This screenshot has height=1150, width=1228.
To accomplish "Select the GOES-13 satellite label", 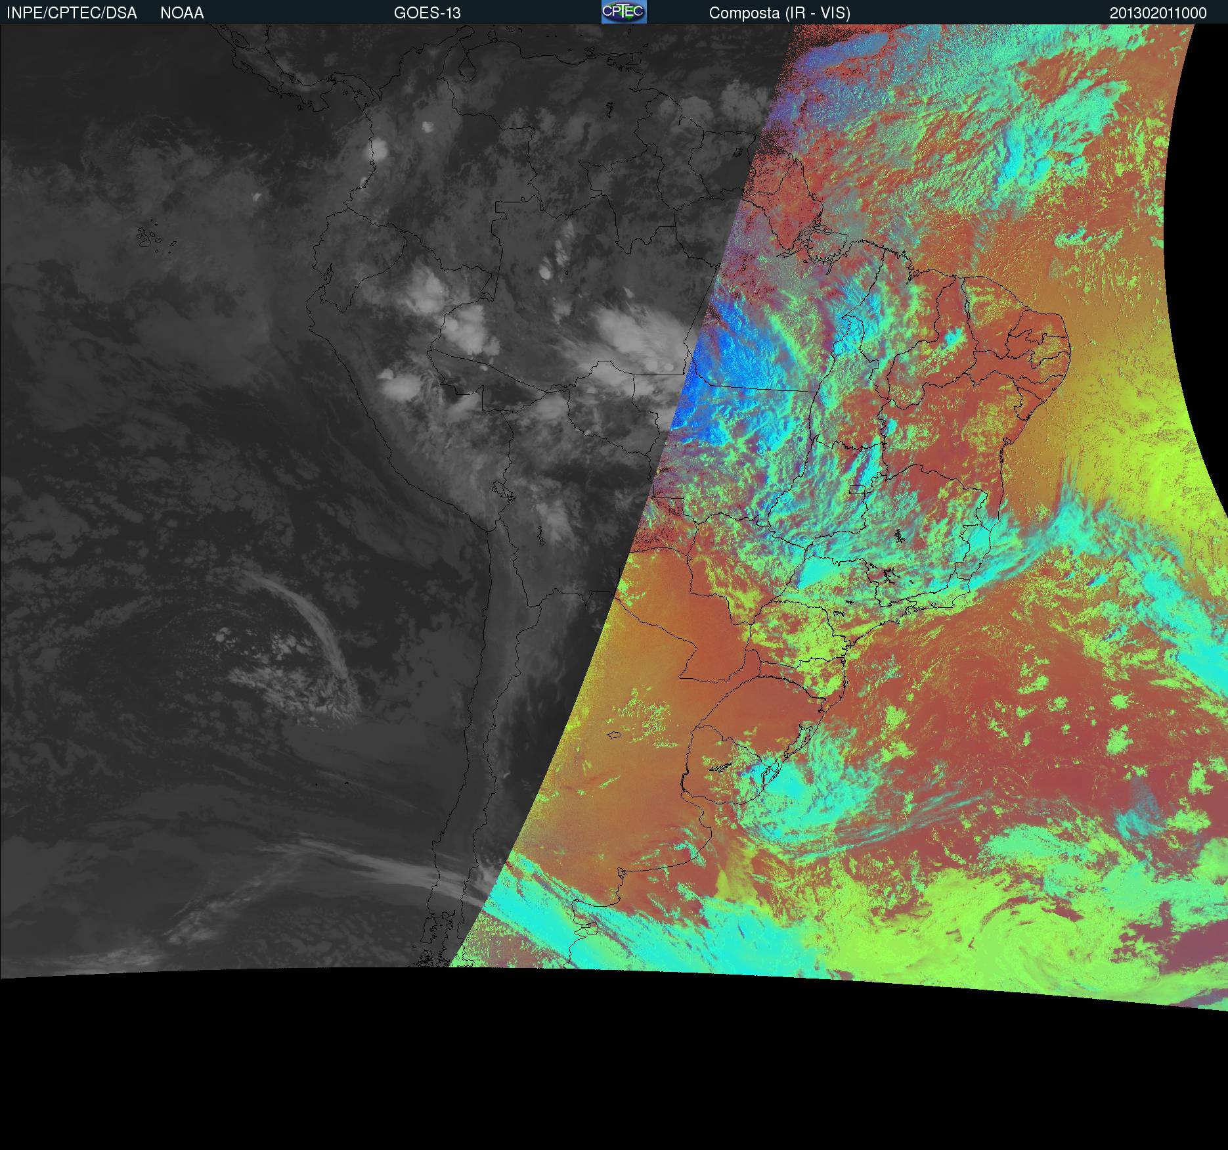I will tap(427, 13).
